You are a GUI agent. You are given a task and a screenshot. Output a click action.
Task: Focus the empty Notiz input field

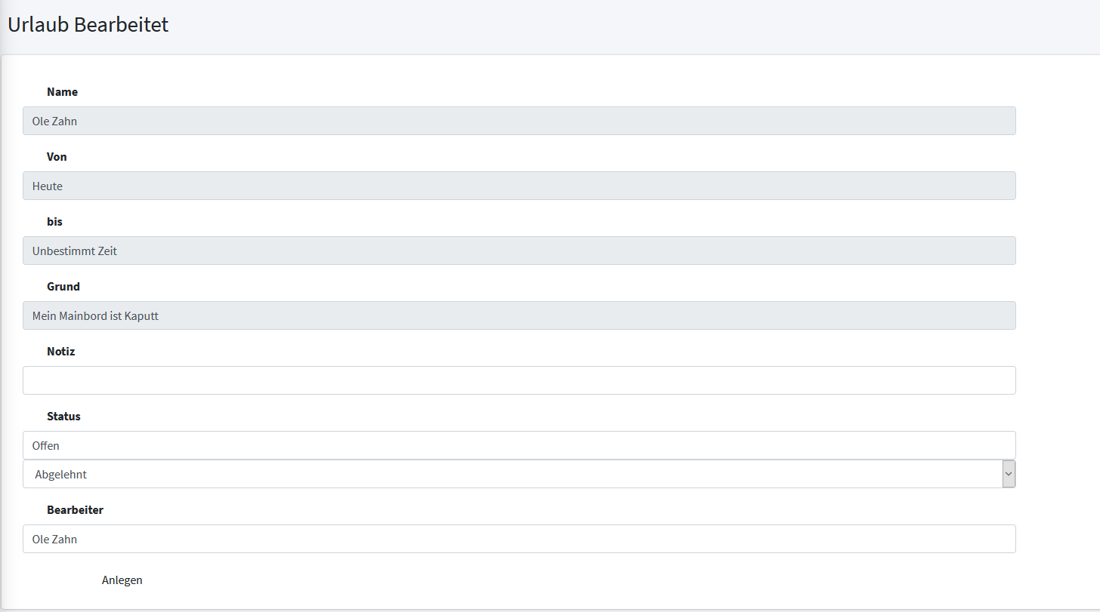[519, 380]
